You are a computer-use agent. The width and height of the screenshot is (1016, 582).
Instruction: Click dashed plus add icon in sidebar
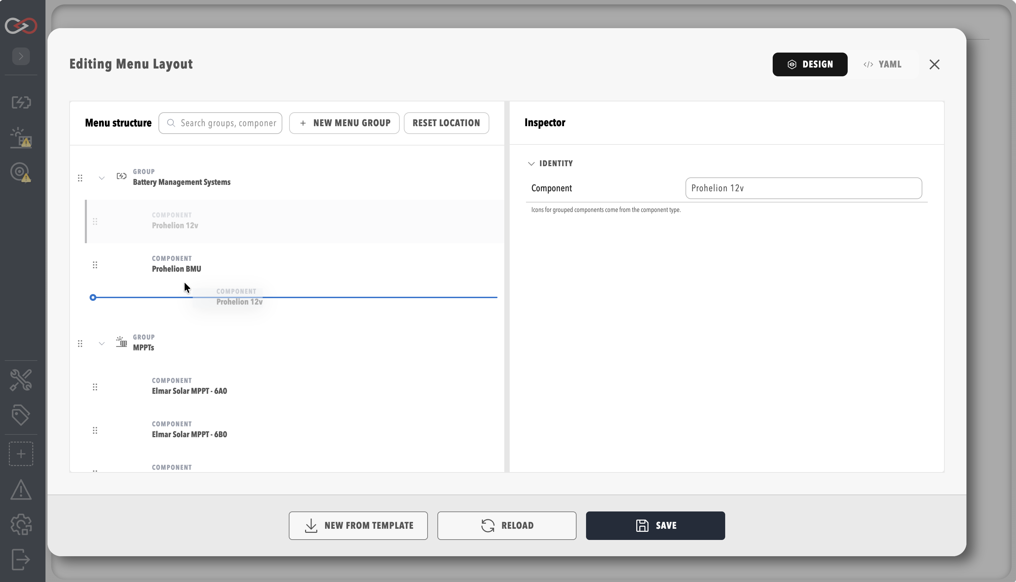[x=21, y=454]
